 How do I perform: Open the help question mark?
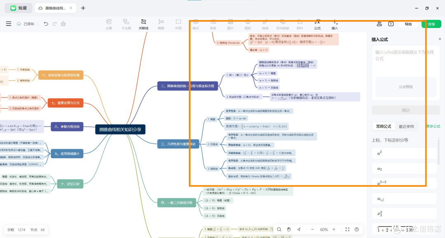tap(357, 229)
